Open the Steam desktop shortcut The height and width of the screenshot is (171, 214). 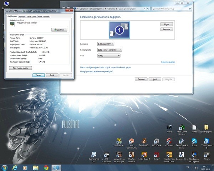(x=207, y=155)
